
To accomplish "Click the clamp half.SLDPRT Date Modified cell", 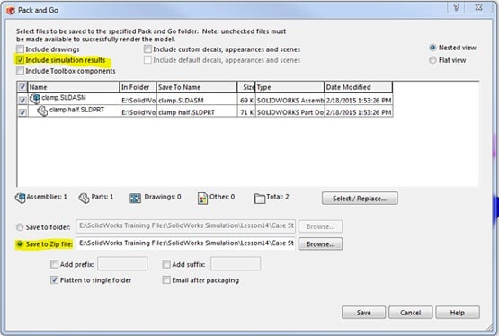I will [359, 112].
